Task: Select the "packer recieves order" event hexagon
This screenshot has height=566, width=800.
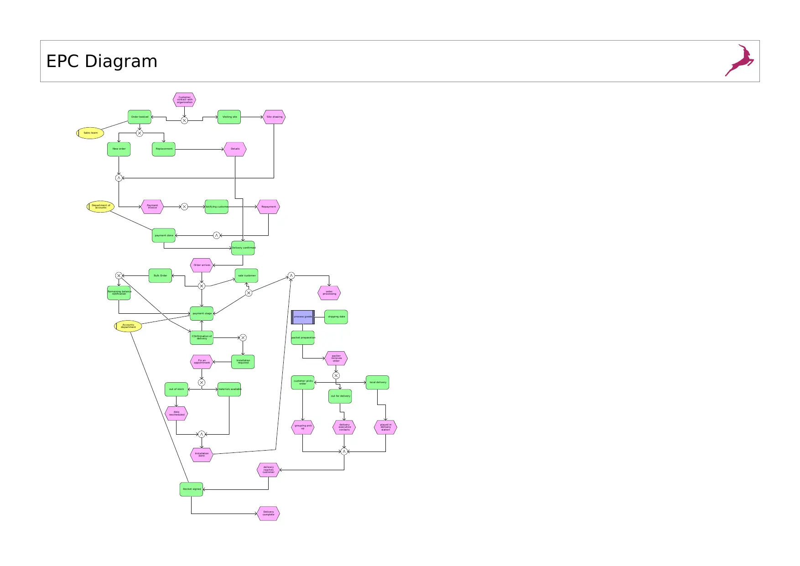Action: pos(336,358)
